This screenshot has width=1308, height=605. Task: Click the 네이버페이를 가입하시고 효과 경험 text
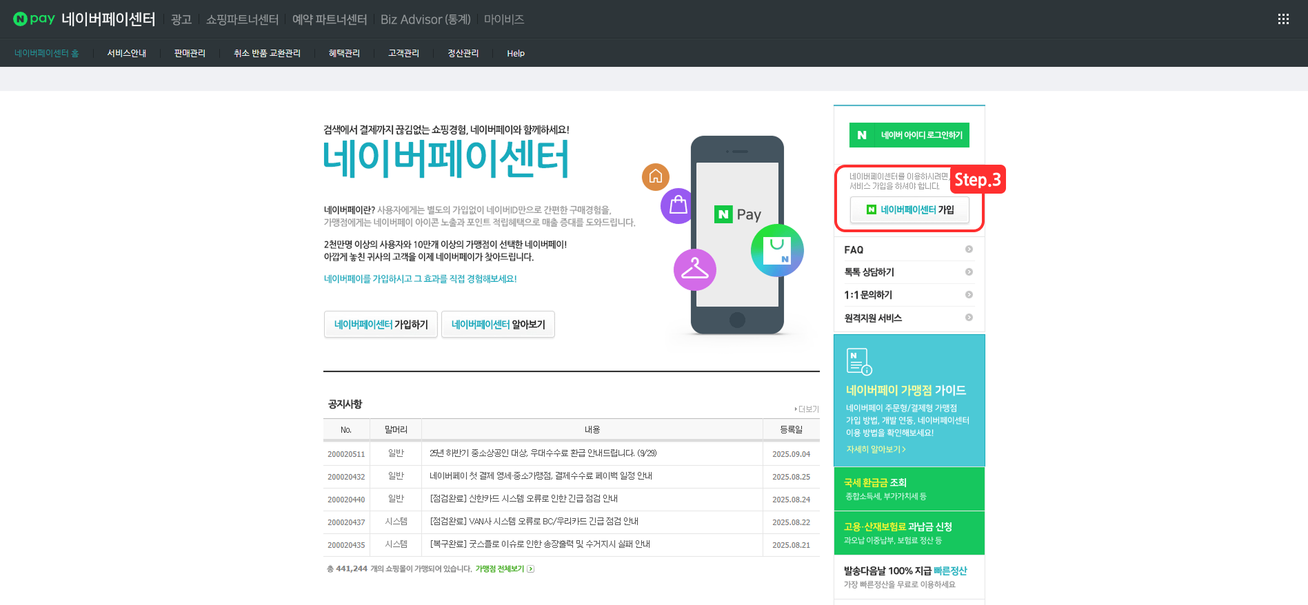[x=420, y=279]
